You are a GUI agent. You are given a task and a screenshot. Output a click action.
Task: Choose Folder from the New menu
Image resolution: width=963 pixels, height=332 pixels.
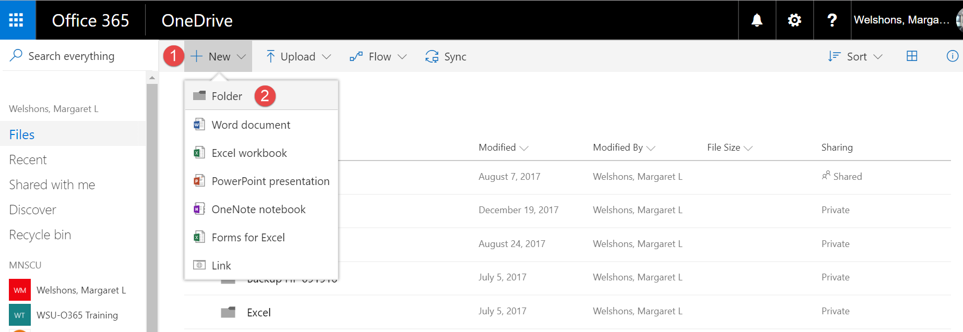pyautogui.click(x=227, y=96)
